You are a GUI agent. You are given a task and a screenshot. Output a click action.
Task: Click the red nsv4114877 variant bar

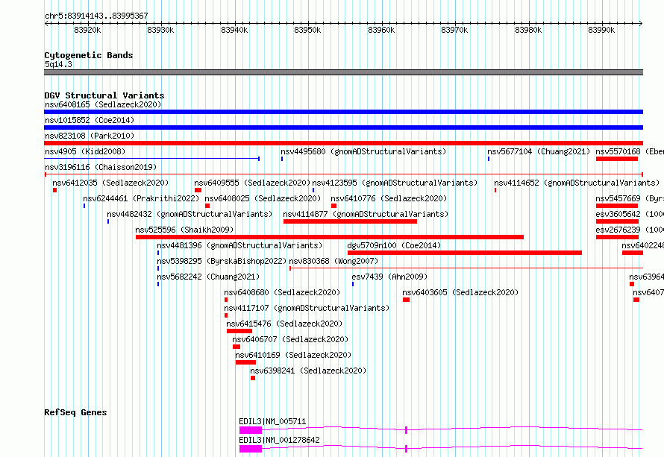click(350, 221)
